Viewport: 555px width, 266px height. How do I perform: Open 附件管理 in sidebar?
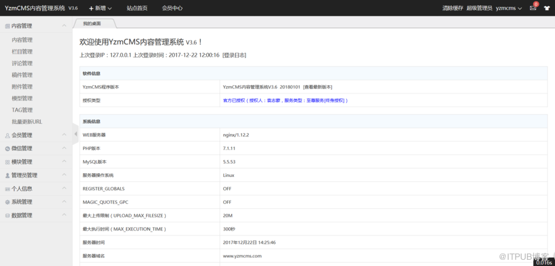(x=22, y=87)
